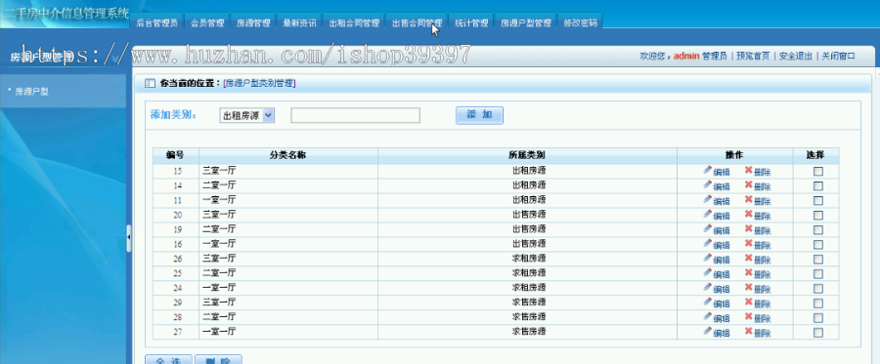
Task: Click the delete X icon for row 26
Action: (749, 257)
